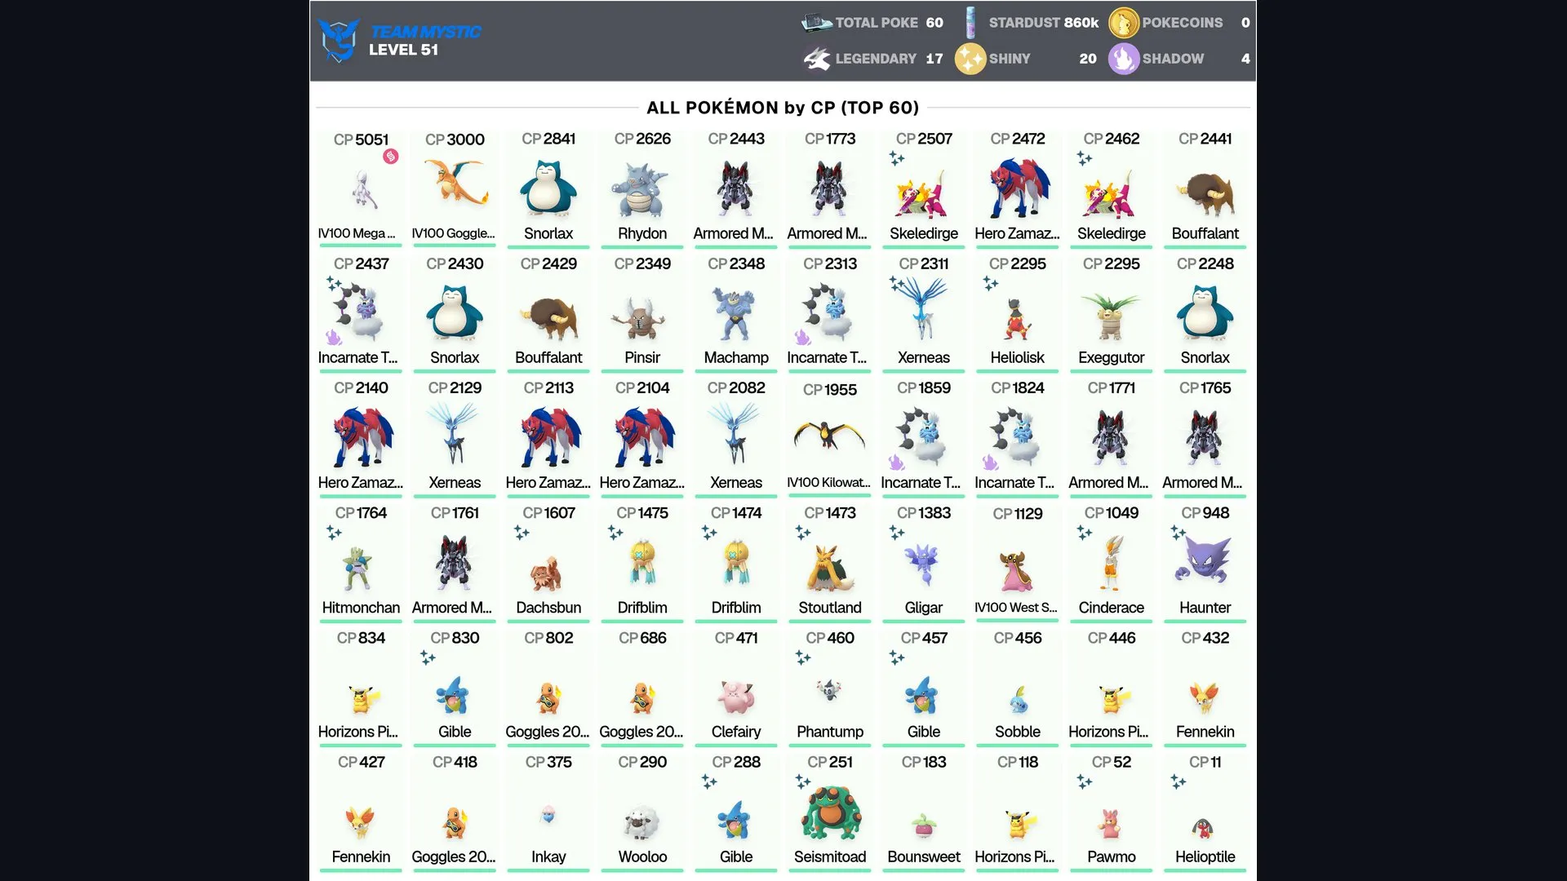This screenshot has height=881, width=1567.
Task: Open the Rhydon CP 2626 card
Action: coord(642,189)
